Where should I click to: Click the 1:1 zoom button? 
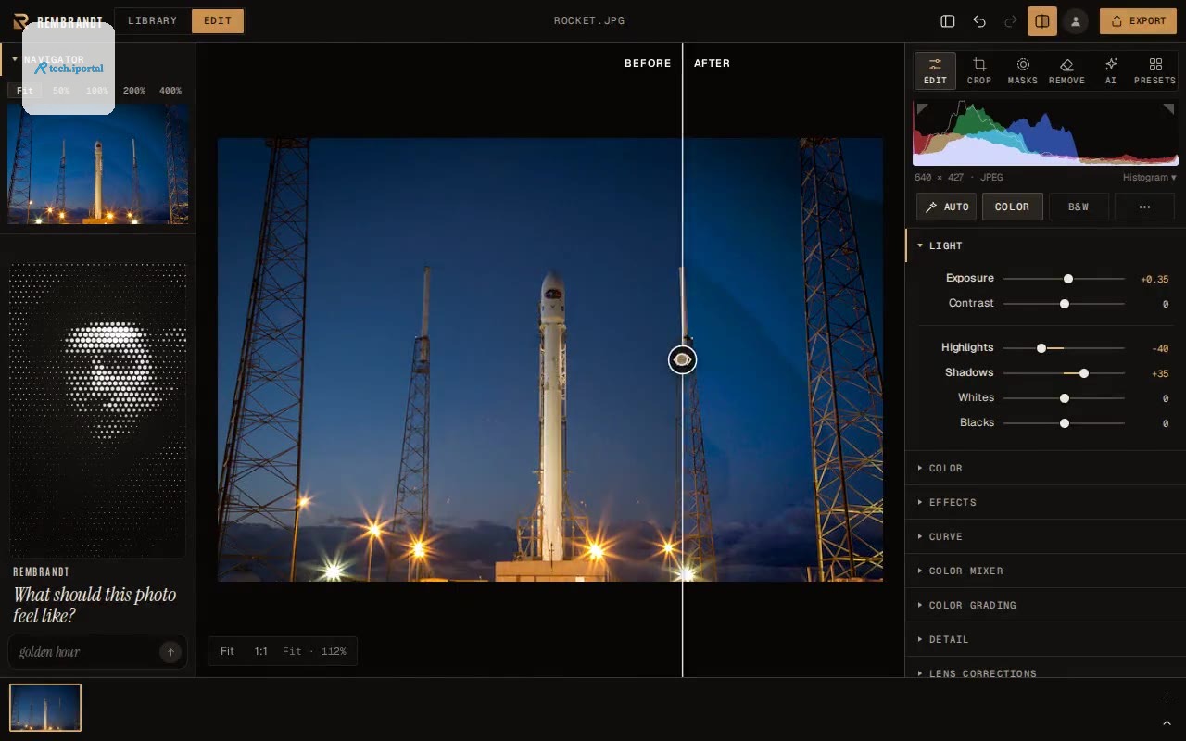pos(261,651)
